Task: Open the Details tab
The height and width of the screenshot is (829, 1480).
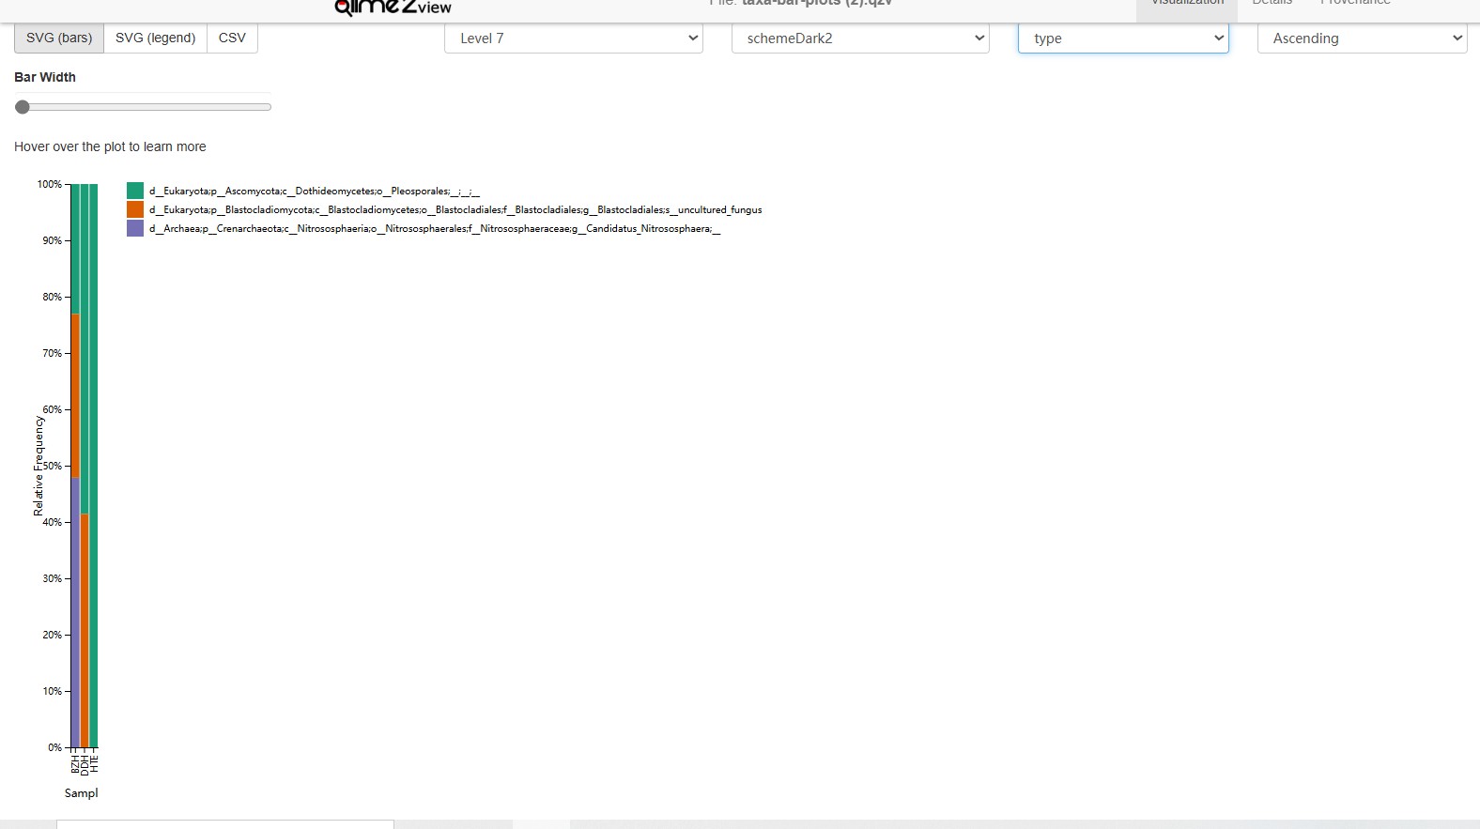Action: [1272, 4]
